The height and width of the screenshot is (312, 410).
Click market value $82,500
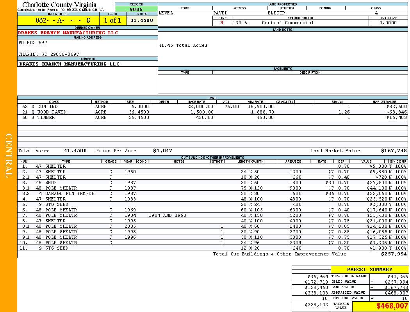point(397,106)
